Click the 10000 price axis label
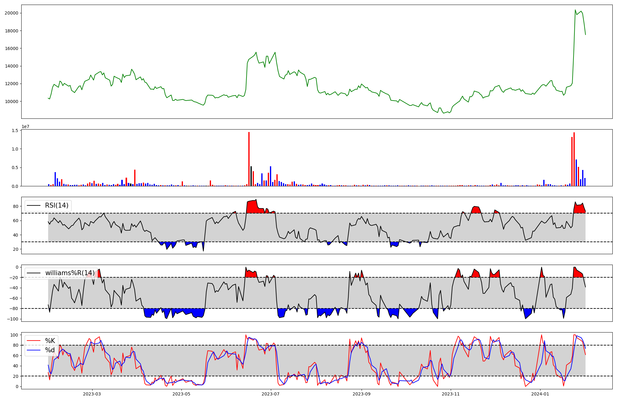Image resolution: width=617 pixels, height=401 pixels. point(11,101)
